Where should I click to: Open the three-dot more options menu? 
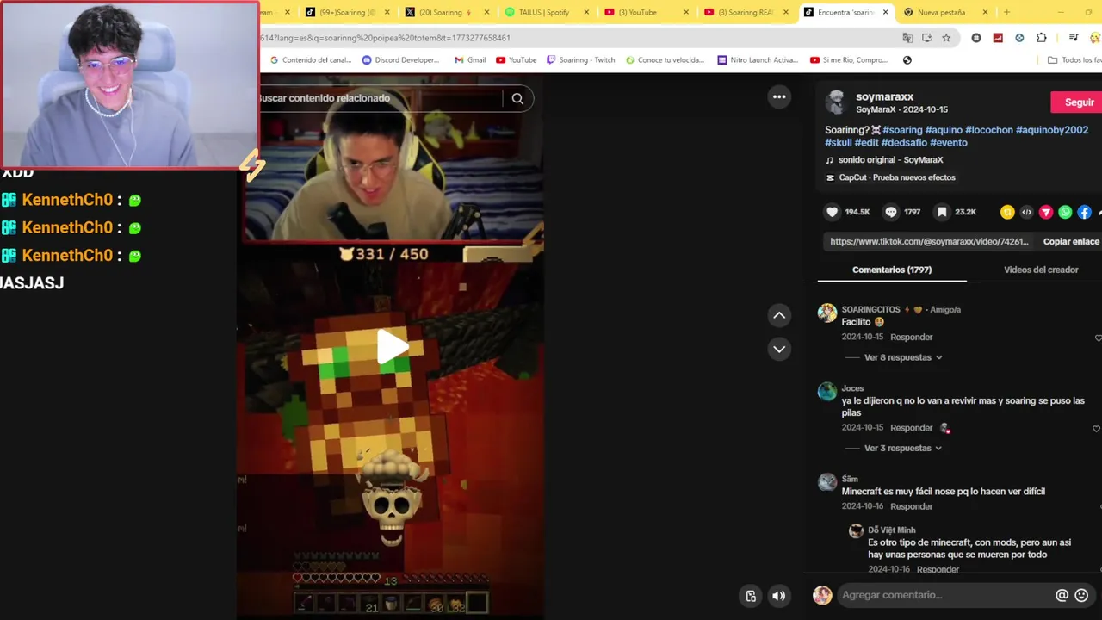pyautogui.click(x=779, y=96)
